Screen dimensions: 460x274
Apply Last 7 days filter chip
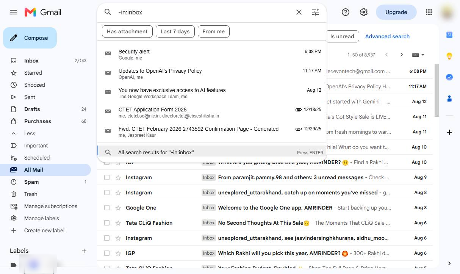(175, 31)
